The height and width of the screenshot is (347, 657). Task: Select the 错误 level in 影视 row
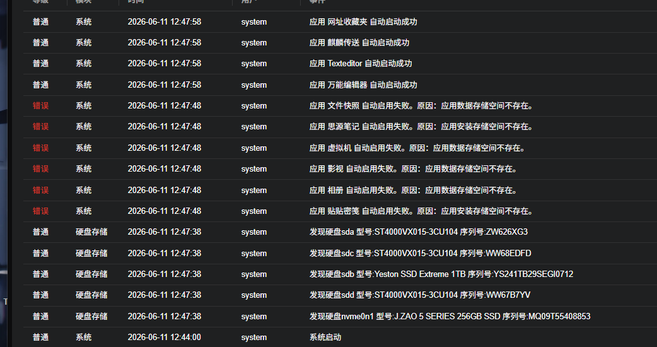[40, 169]
